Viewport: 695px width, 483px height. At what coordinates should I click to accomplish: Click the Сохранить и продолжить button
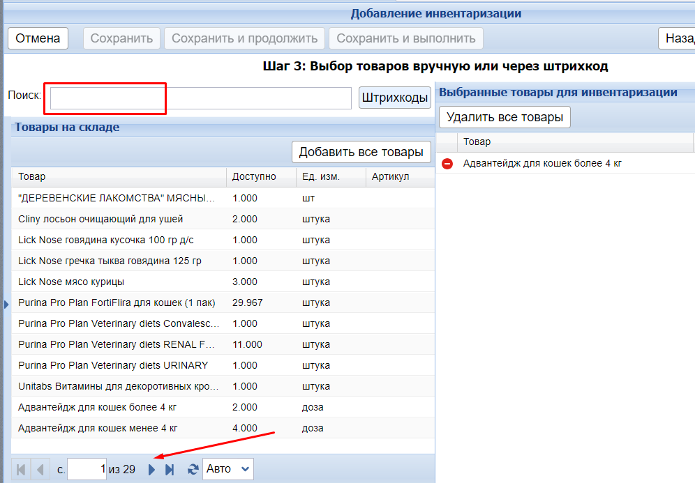[x=244, y=38]
